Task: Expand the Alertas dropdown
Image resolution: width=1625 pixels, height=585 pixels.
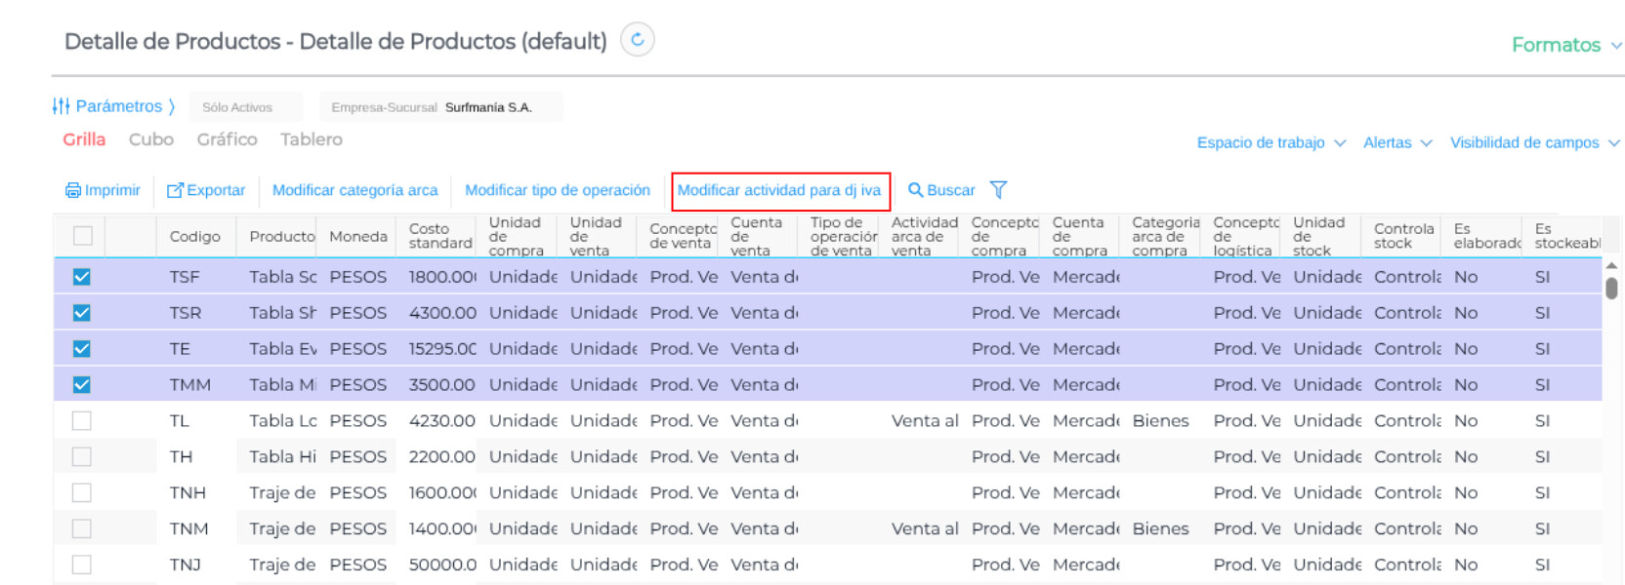Action: pos(1396,142)
